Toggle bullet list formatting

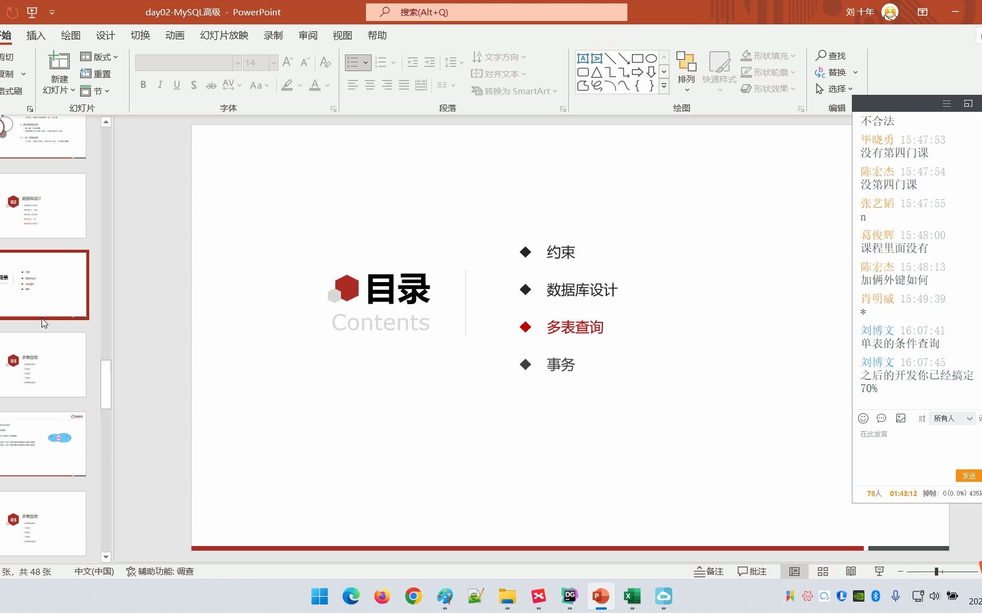353,62
